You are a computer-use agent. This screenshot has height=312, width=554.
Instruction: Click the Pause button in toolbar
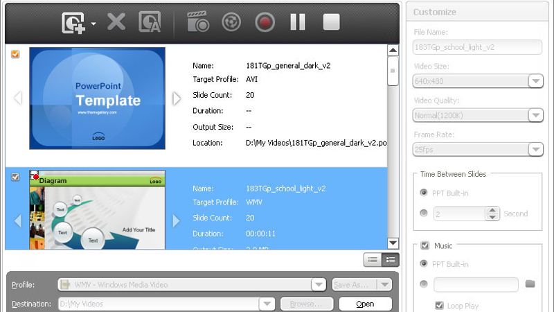click(298, 22)
